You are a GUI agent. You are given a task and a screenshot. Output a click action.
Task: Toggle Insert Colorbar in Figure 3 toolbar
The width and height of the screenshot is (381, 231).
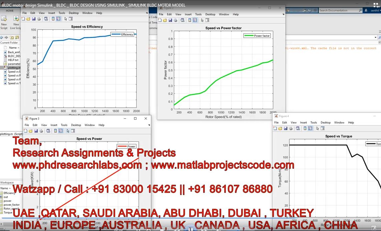tap(55, 131)
